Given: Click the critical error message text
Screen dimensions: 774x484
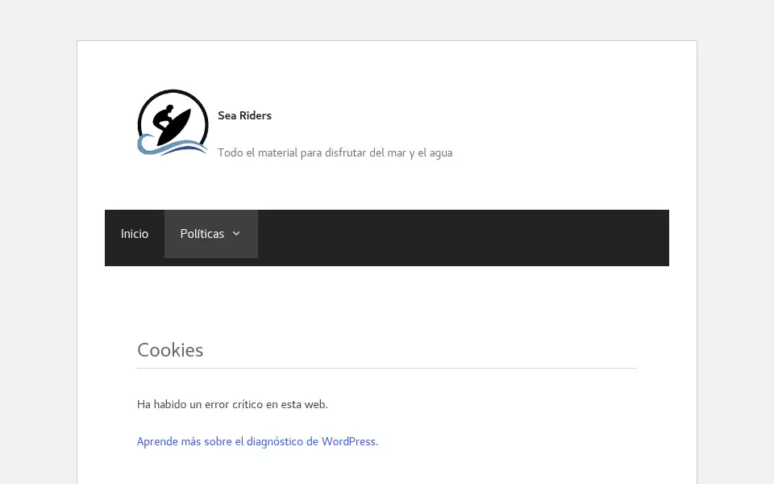Looking at the screenshot, I should (x=232, y=404).
